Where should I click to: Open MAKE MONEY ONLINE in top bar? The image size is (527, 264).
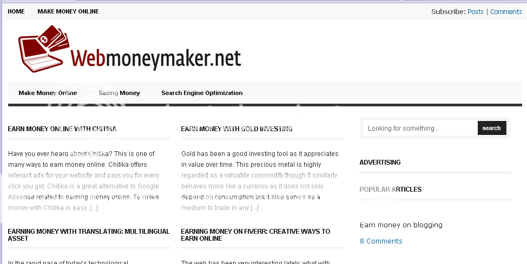tap(68, 11)
